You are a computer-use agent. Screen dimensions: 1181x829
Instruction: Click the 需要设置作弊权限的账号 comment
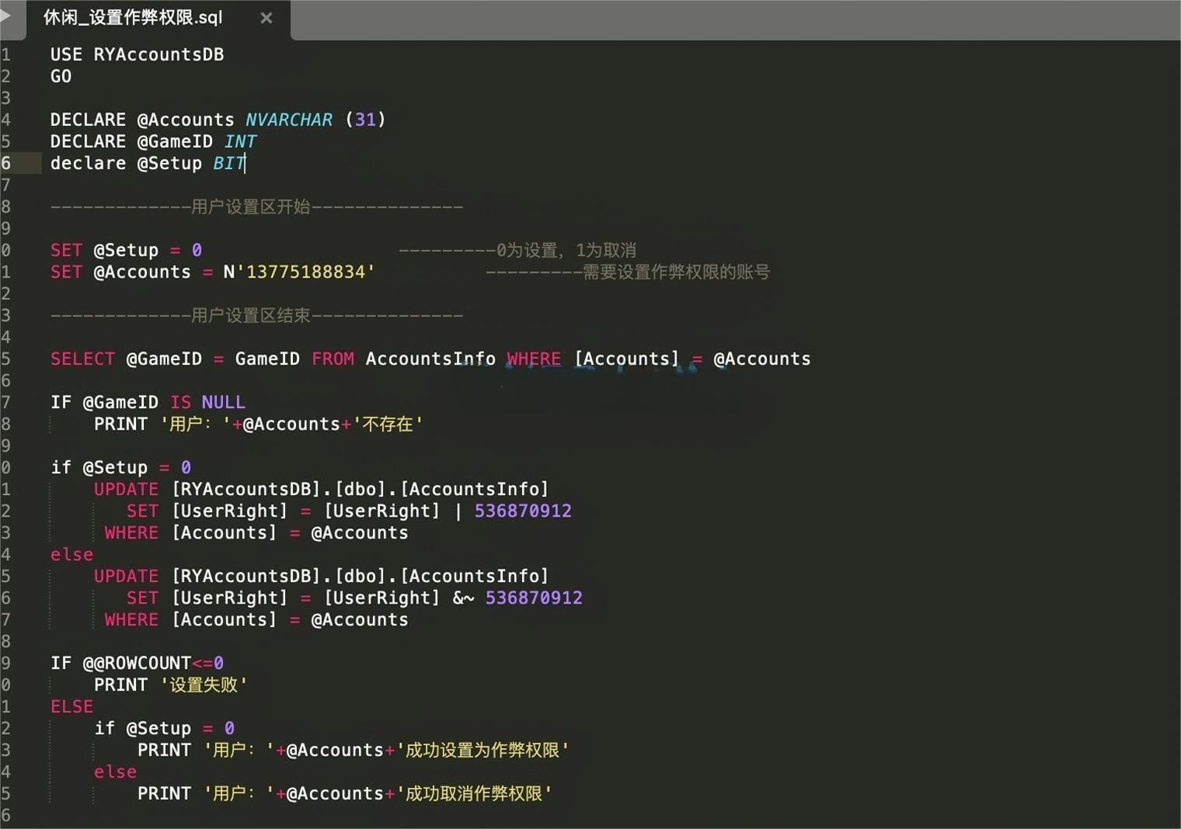pyautogui.click(x=676, y=272)
